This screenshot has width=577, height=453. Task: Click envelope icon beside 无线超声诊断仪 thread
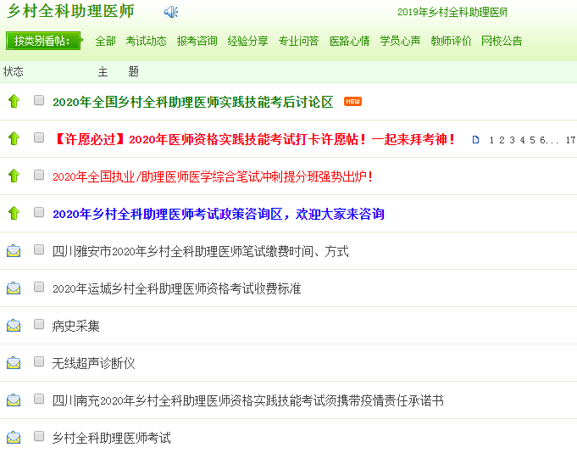(x=14, y=363)
